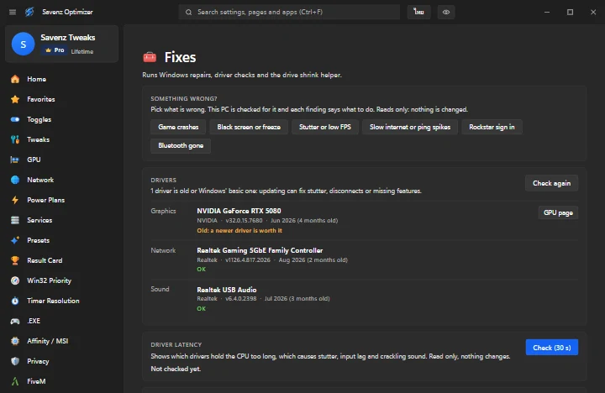Viewport: 605px width, 393px height.
Task: Click the OK status under Sound driver
Action: 202,308
